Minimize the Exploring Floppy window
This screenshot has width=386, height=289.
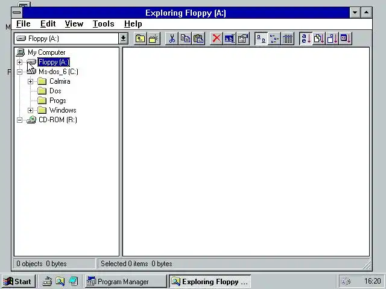tap(355, 13)
